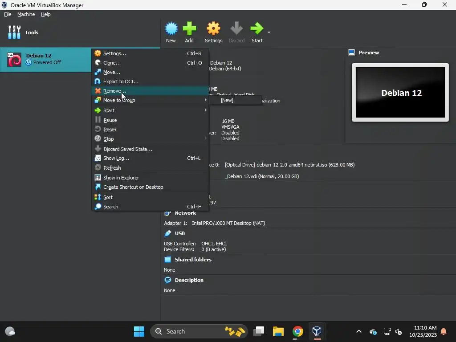Click the Shared folders section icon
Image resolution: width=456 pixels, height=342 pixels.
point(168,260)
